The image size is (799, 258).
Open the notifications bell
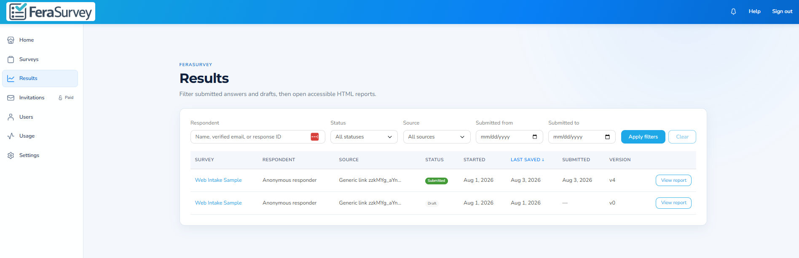click(x=733, y=12)
